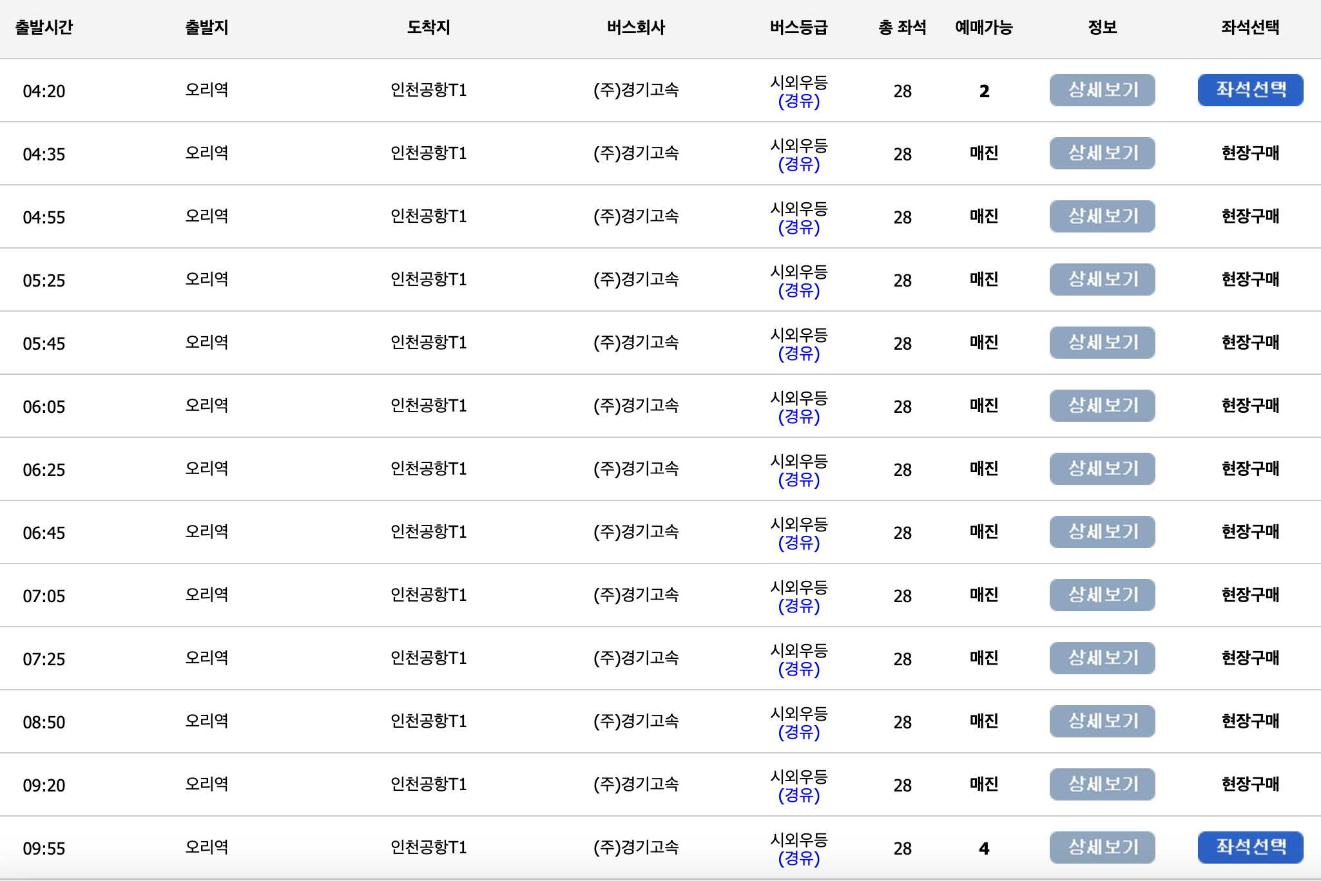Open 상세보기 for the 05:25 bus
This screenshot has width=1321, height=881.
pyautogui.click(x=1102, y=279)
